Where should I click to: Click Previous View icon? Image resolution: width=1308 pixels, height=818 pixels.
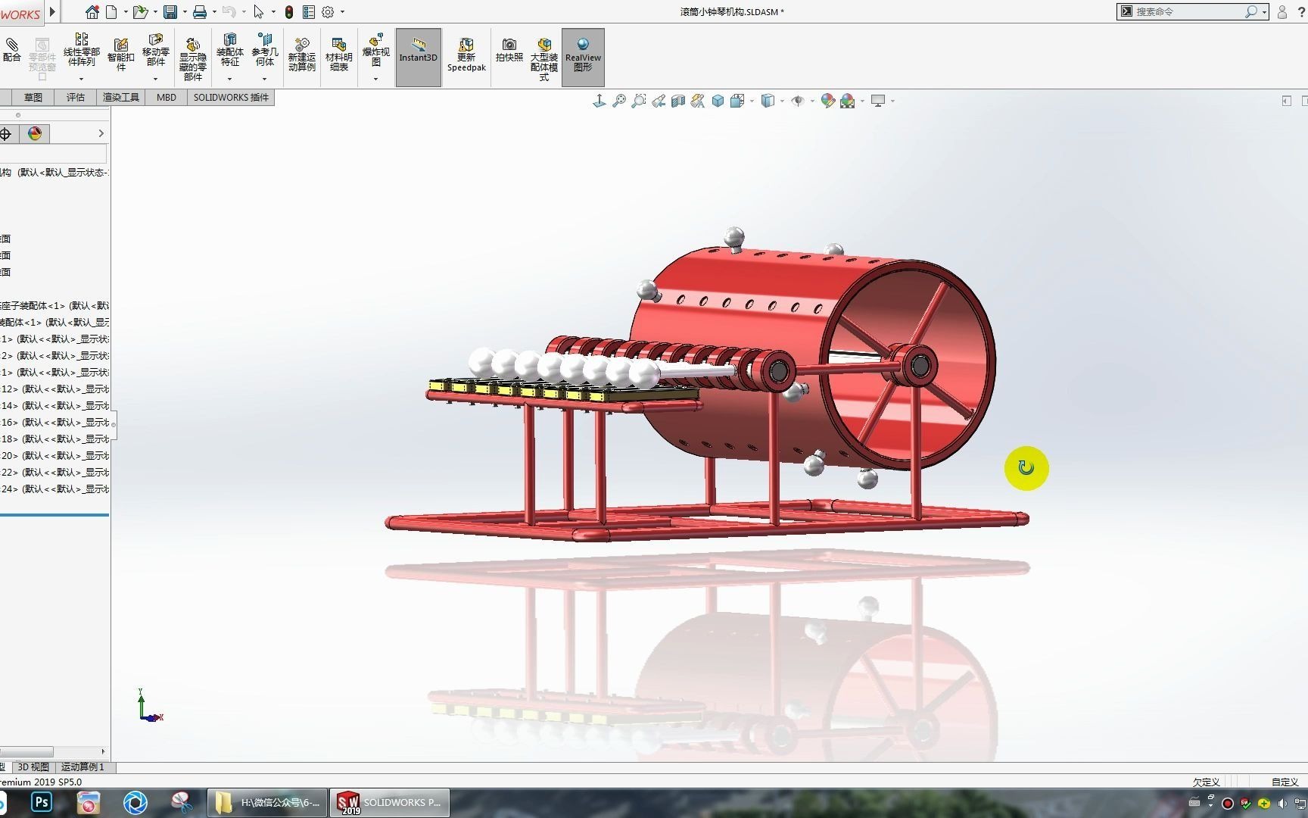[x=659, y=101]
